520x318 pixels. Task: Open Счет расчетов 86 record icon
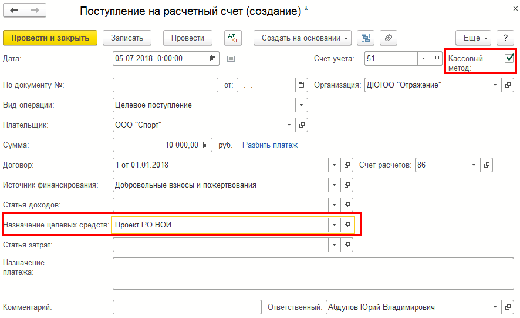pyautogui.click(x=487, y=165)
